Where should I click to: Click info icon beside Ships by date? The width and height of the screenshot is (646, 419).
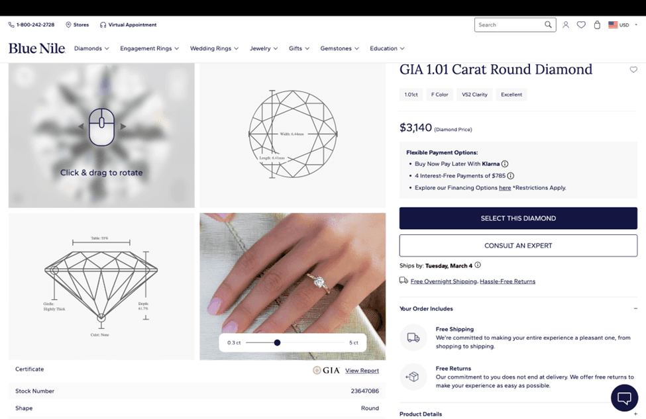pyautogui.click(x=478, y=265)
